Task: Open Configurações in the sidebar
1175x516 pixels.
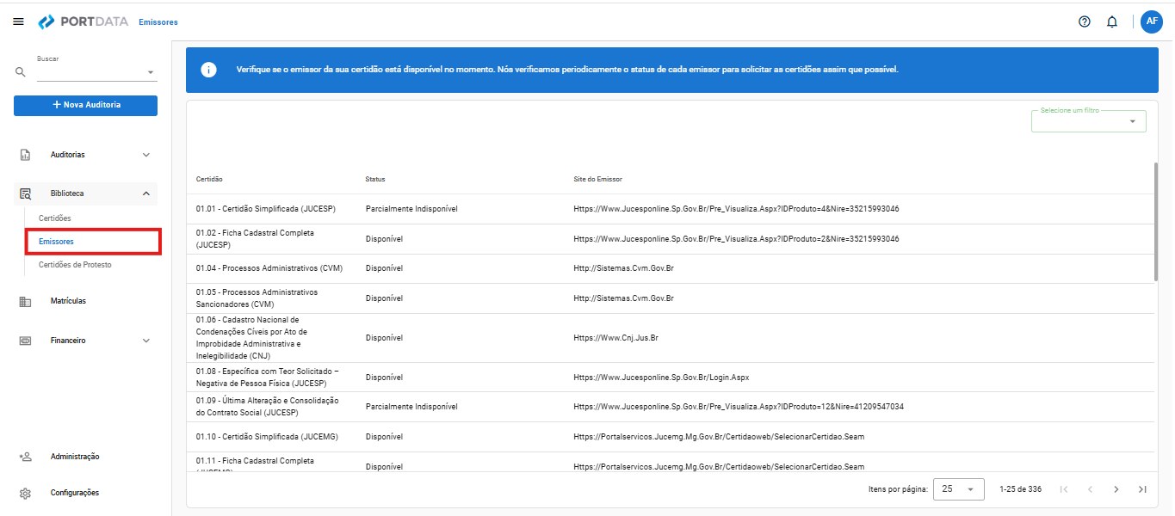Action: click(x=85, y=494)
